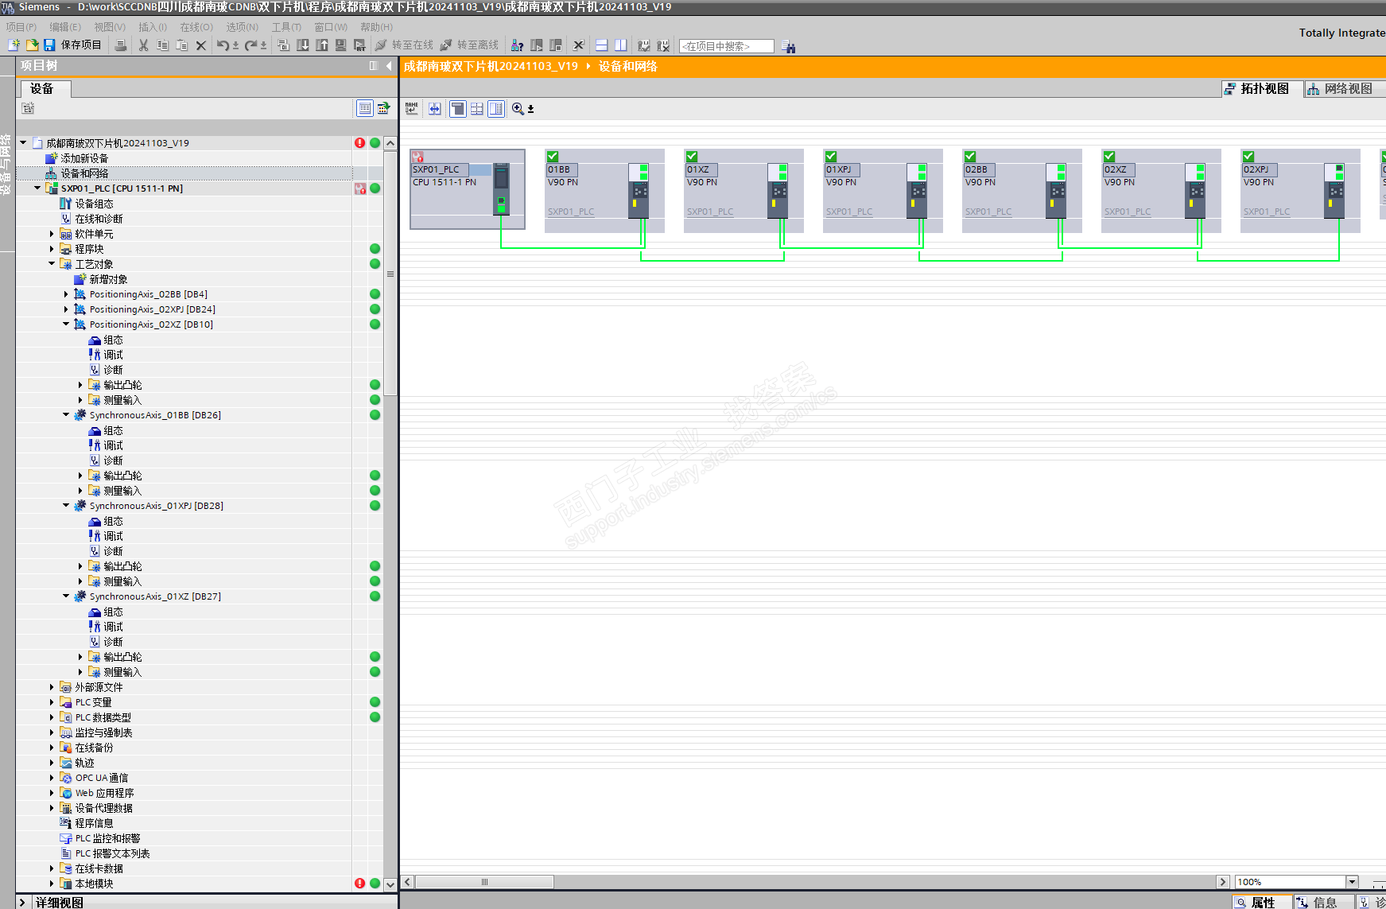
Task: Click the copy icon in toolbar
Action: point(162,45)
